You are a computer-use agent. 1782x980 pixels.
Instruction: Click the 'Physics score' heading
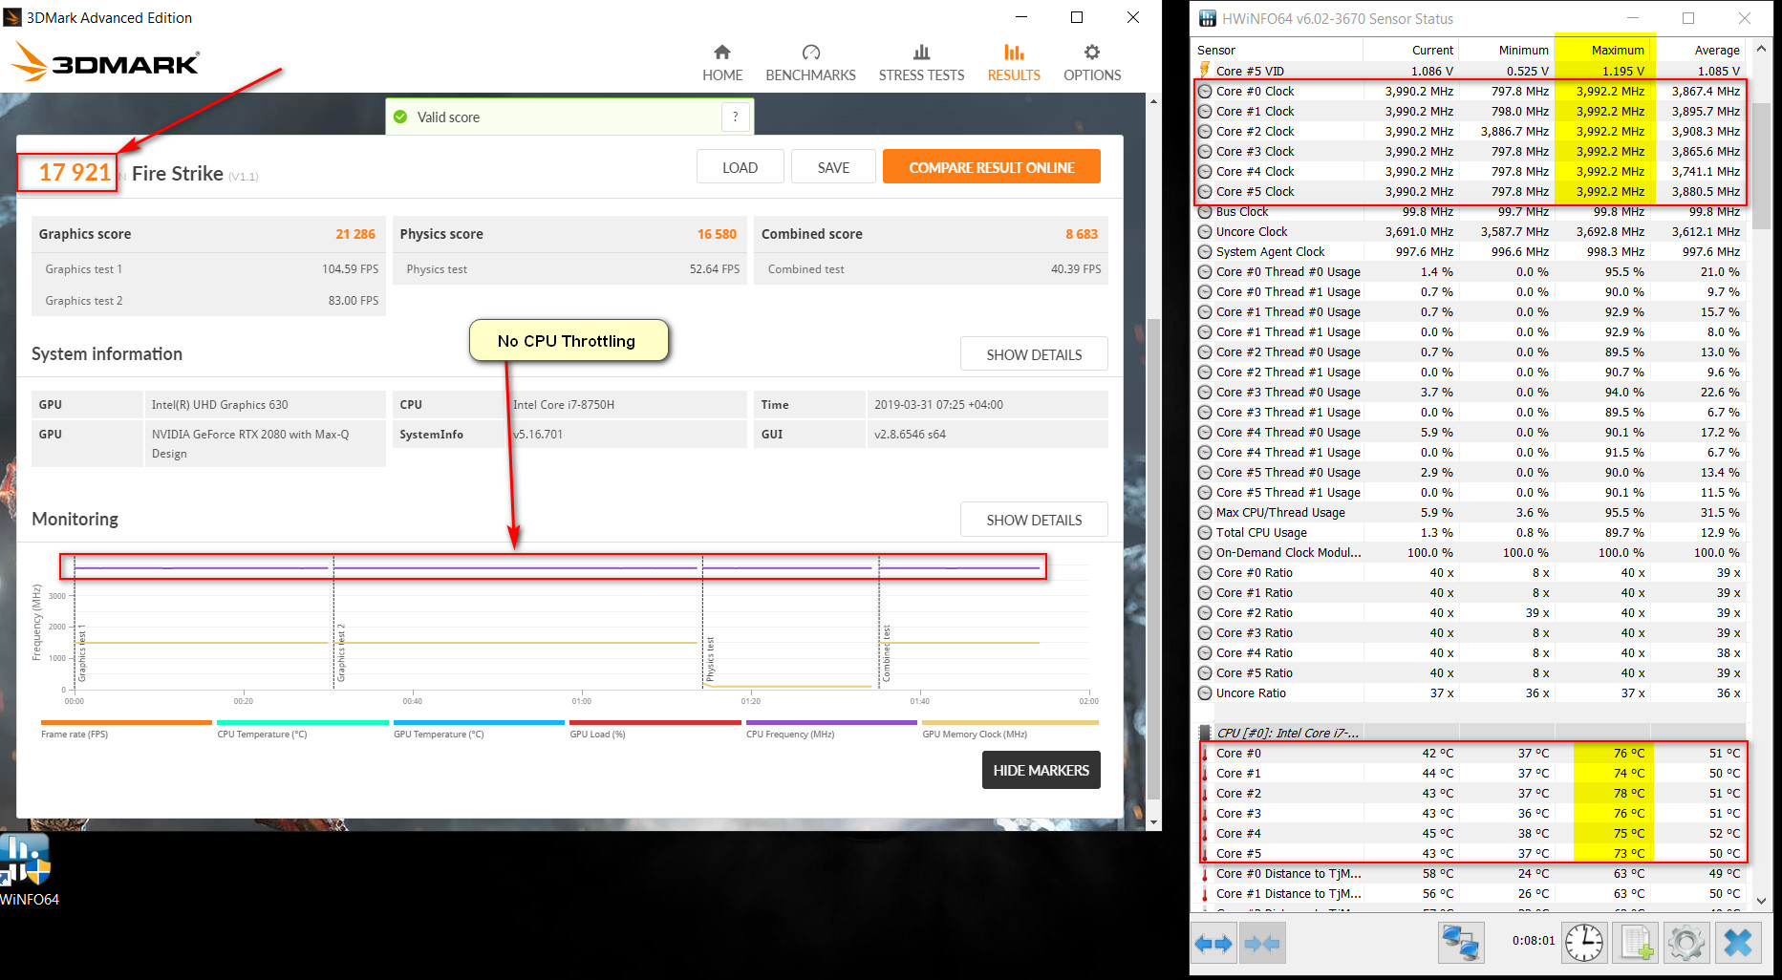click(x=441, y=234)
